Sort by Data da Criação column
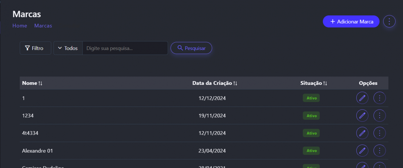Screen dimensions: 403x168 (215, 83)
